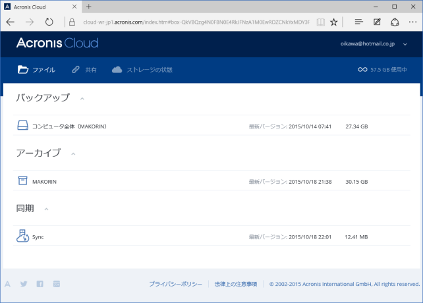The width and height of the screenshot is (423, 303).
Task: Click the account email oikawa@hotmail.co.jp
Action: pyautogui.click(x=368, y=43)
